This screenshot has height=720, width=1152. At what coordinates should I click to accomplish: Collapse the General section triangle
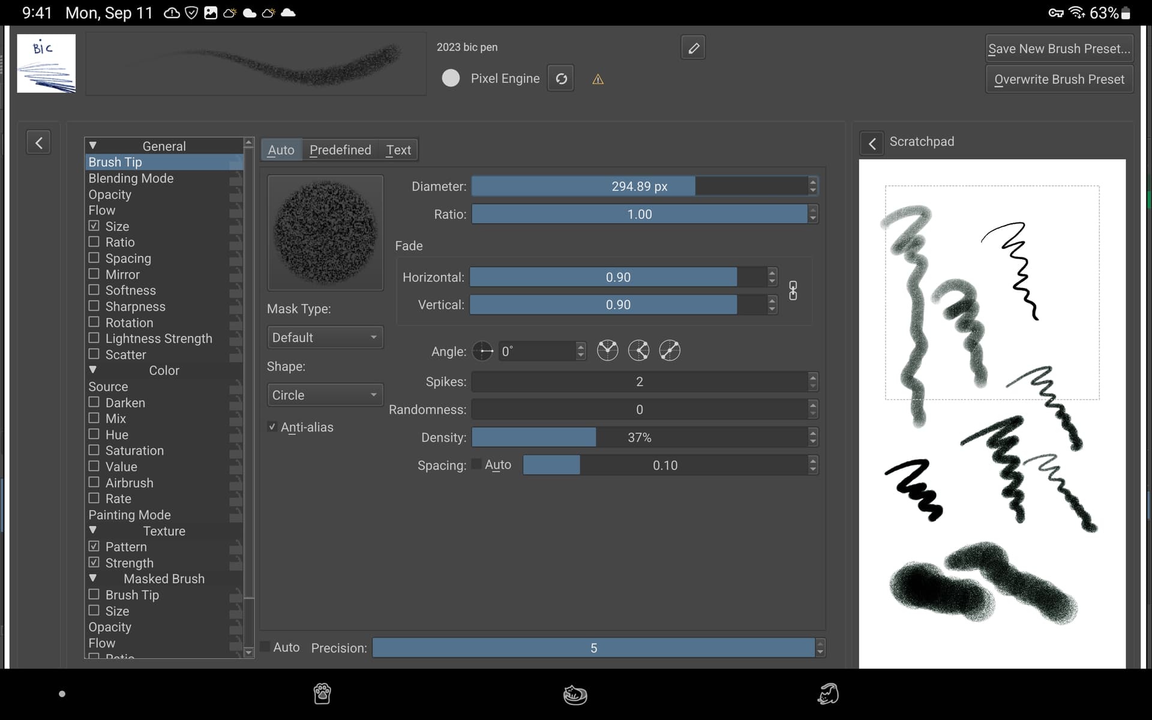coord(93,146)
